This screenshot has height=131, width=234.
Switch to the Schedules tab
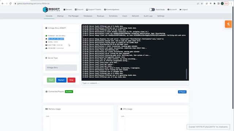[x=113, y=16]
